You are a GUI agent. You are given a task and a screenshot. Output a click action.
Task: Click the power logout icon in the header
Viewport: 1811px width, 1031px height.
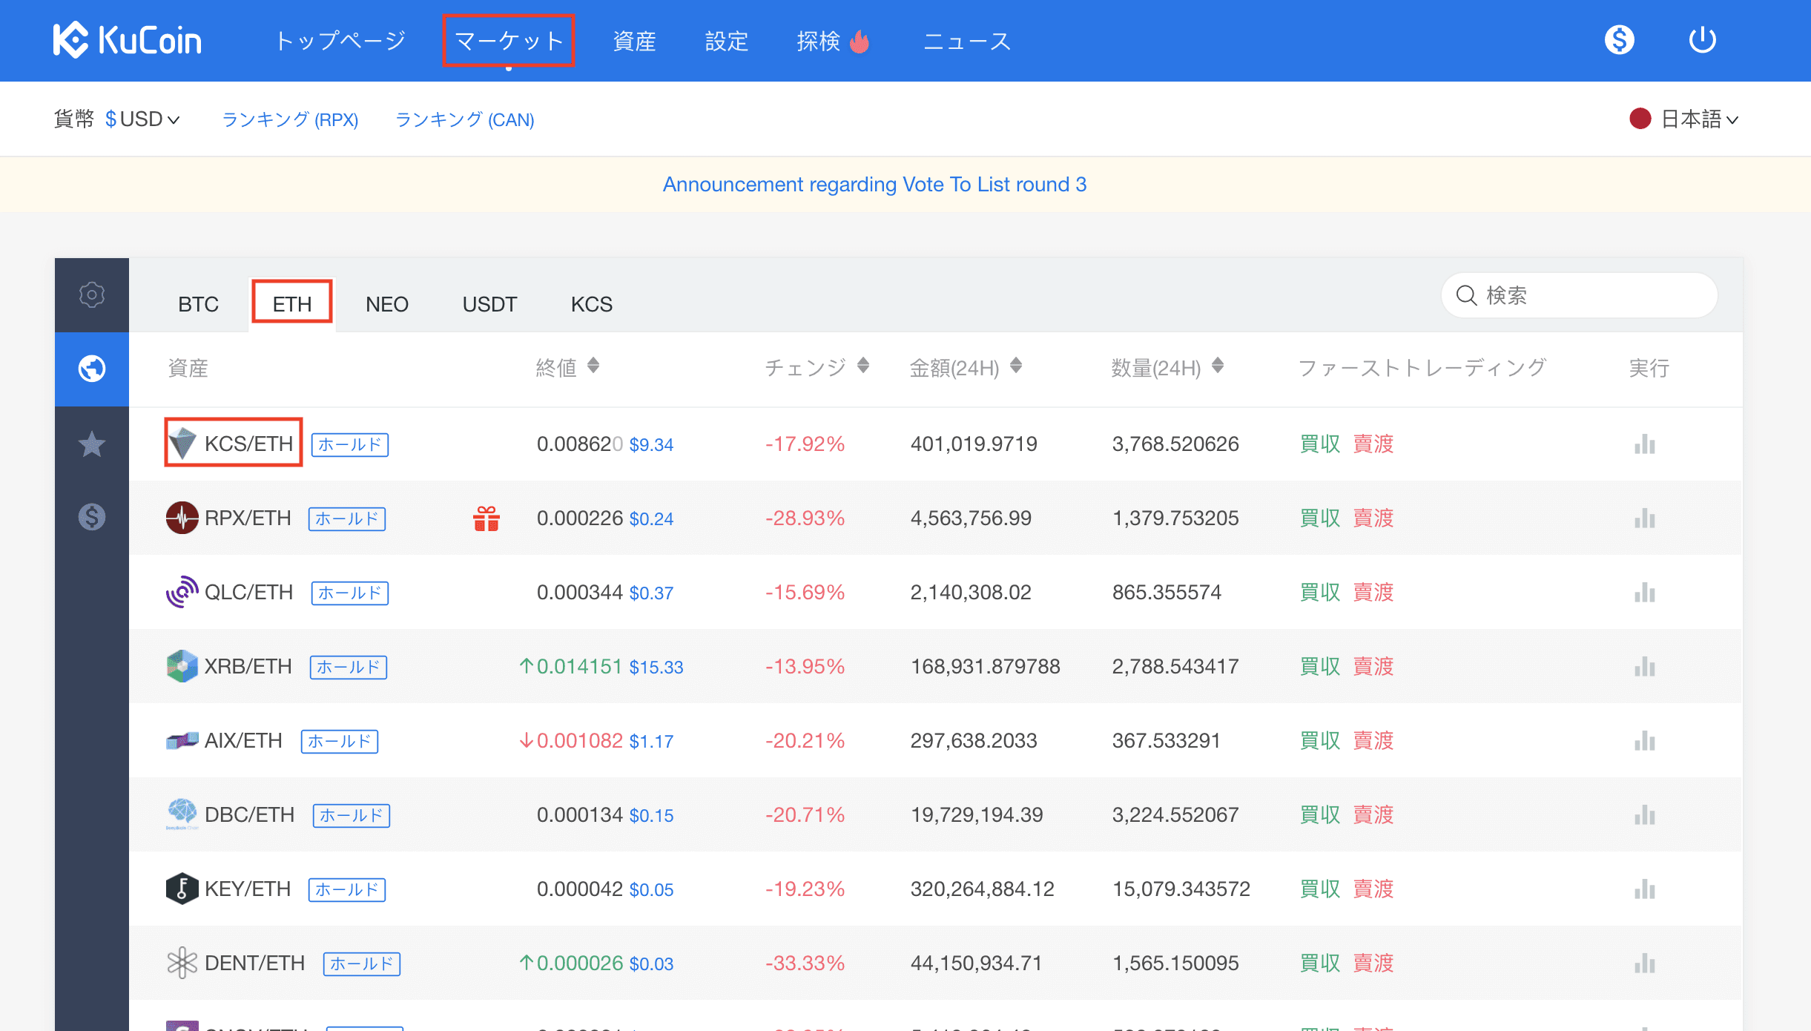1702,40
